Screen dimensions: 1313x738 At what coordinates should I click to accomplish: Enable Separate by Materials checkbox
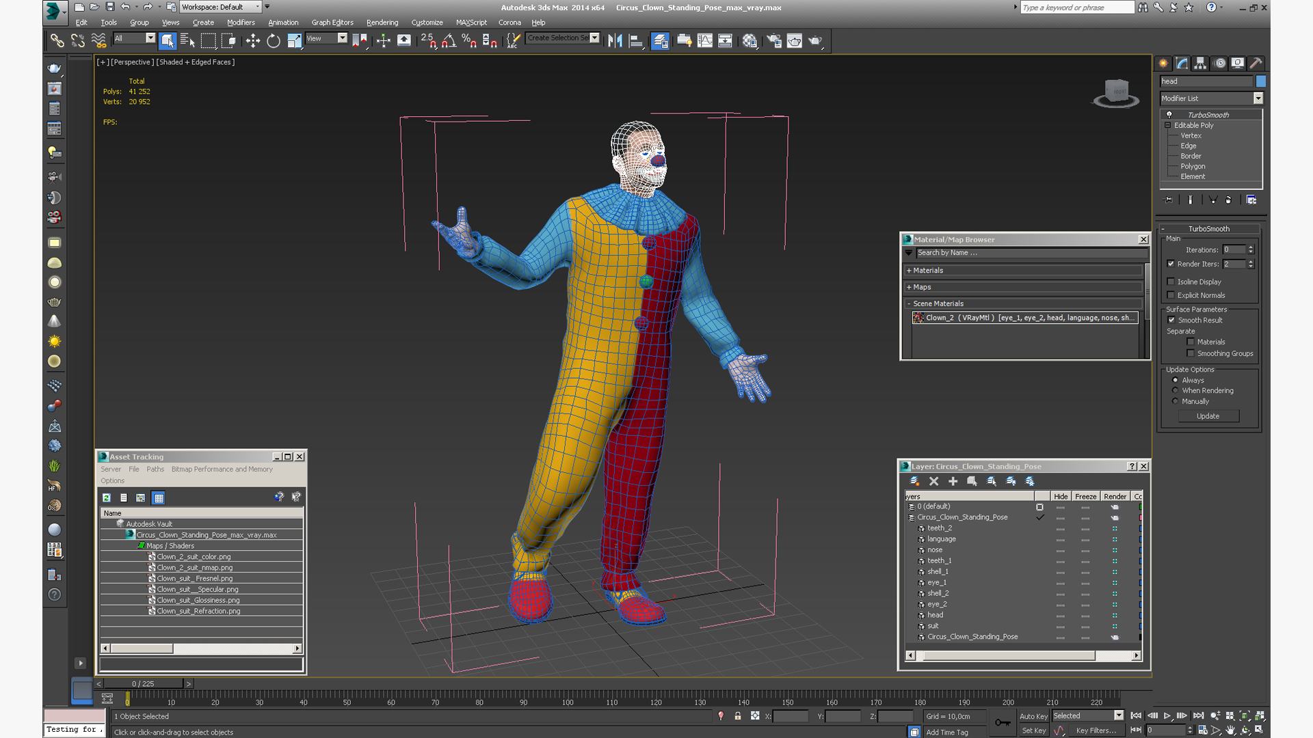click(x=1191, y=342)
